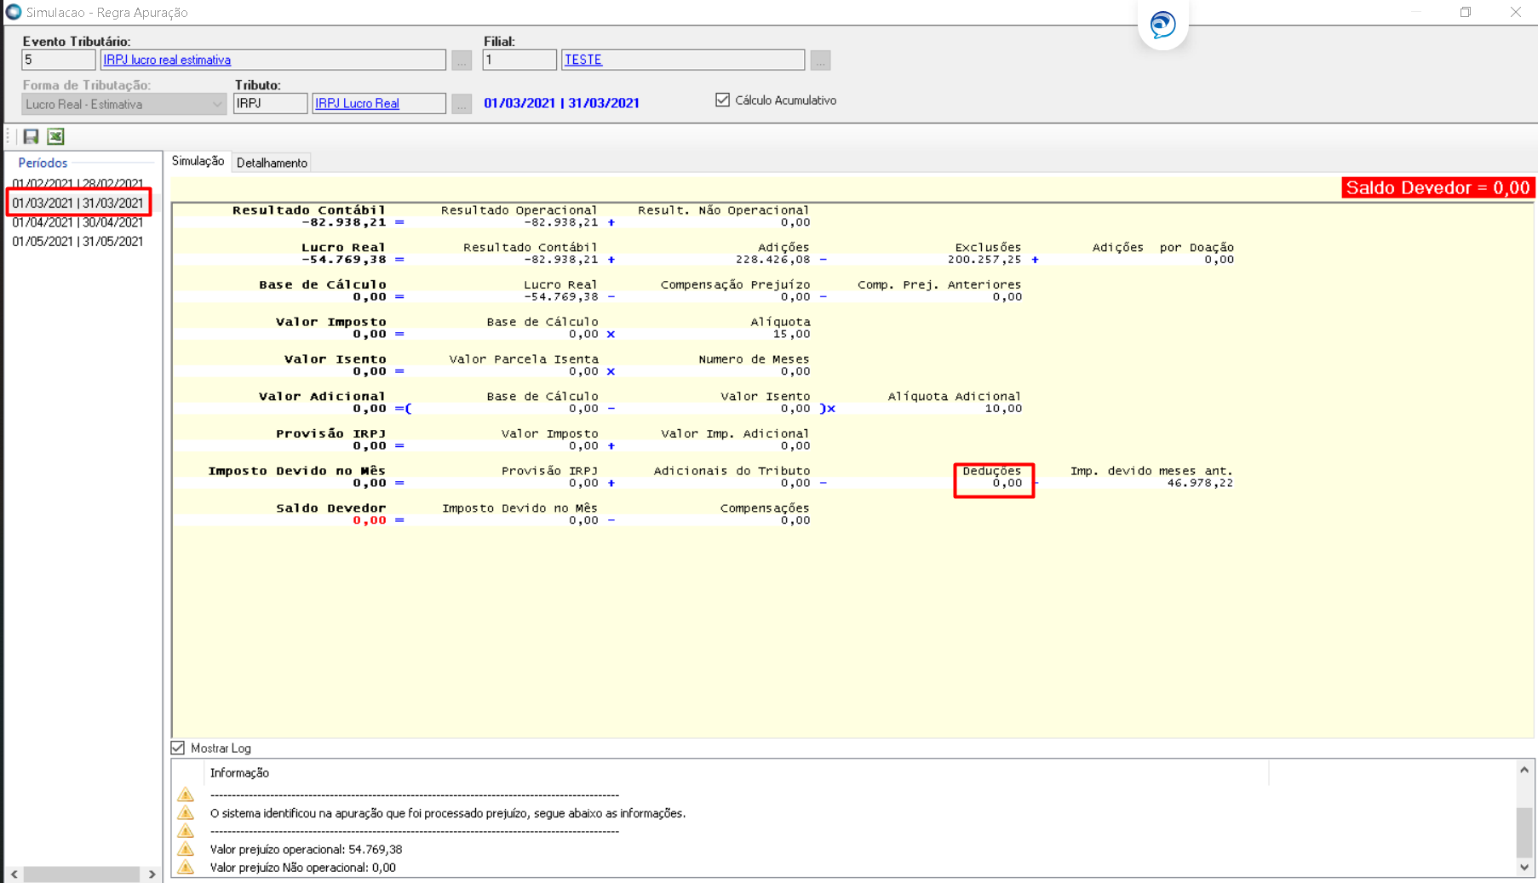Click the Filial code input field
The width and height of the screenshot is (1538, 883).
pyautogui.click(x=519, y=60)
